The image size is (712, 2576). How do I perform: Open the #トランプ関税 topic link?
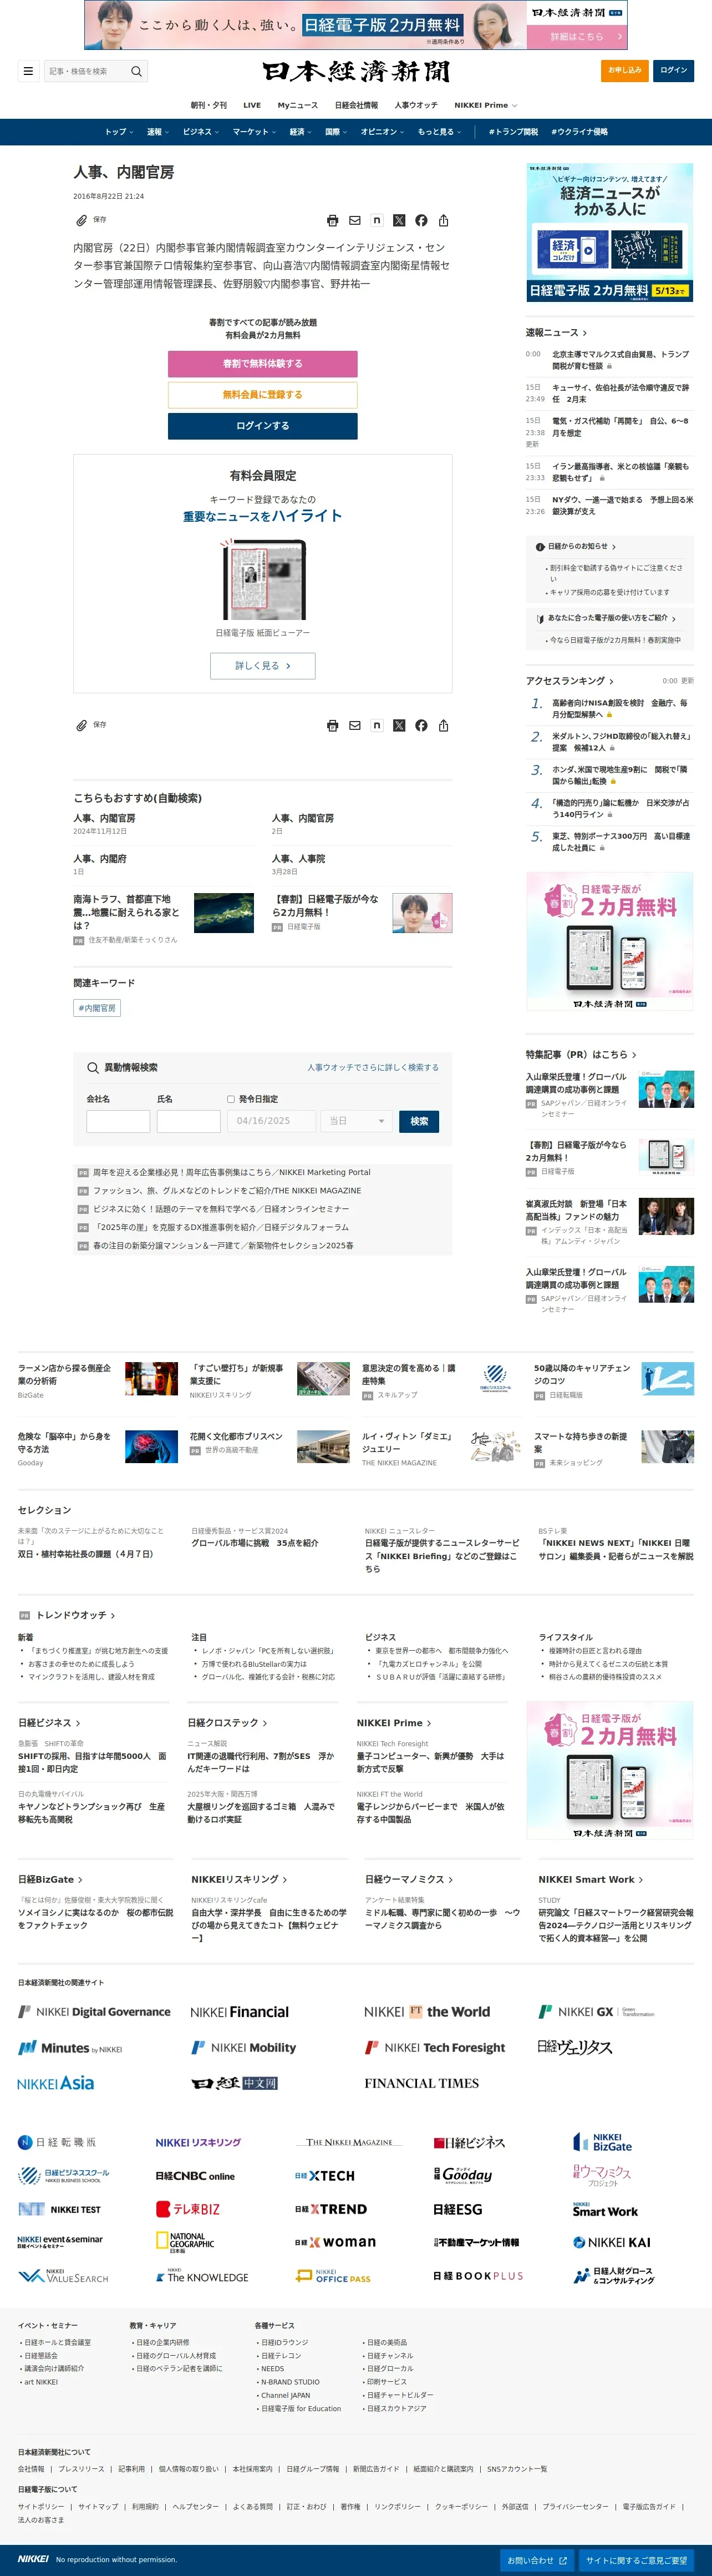513,132
